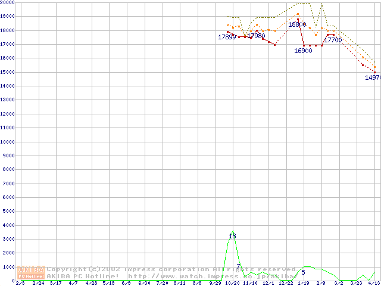
Task: Click the 14970 final price label
Action: click(373, 77)
